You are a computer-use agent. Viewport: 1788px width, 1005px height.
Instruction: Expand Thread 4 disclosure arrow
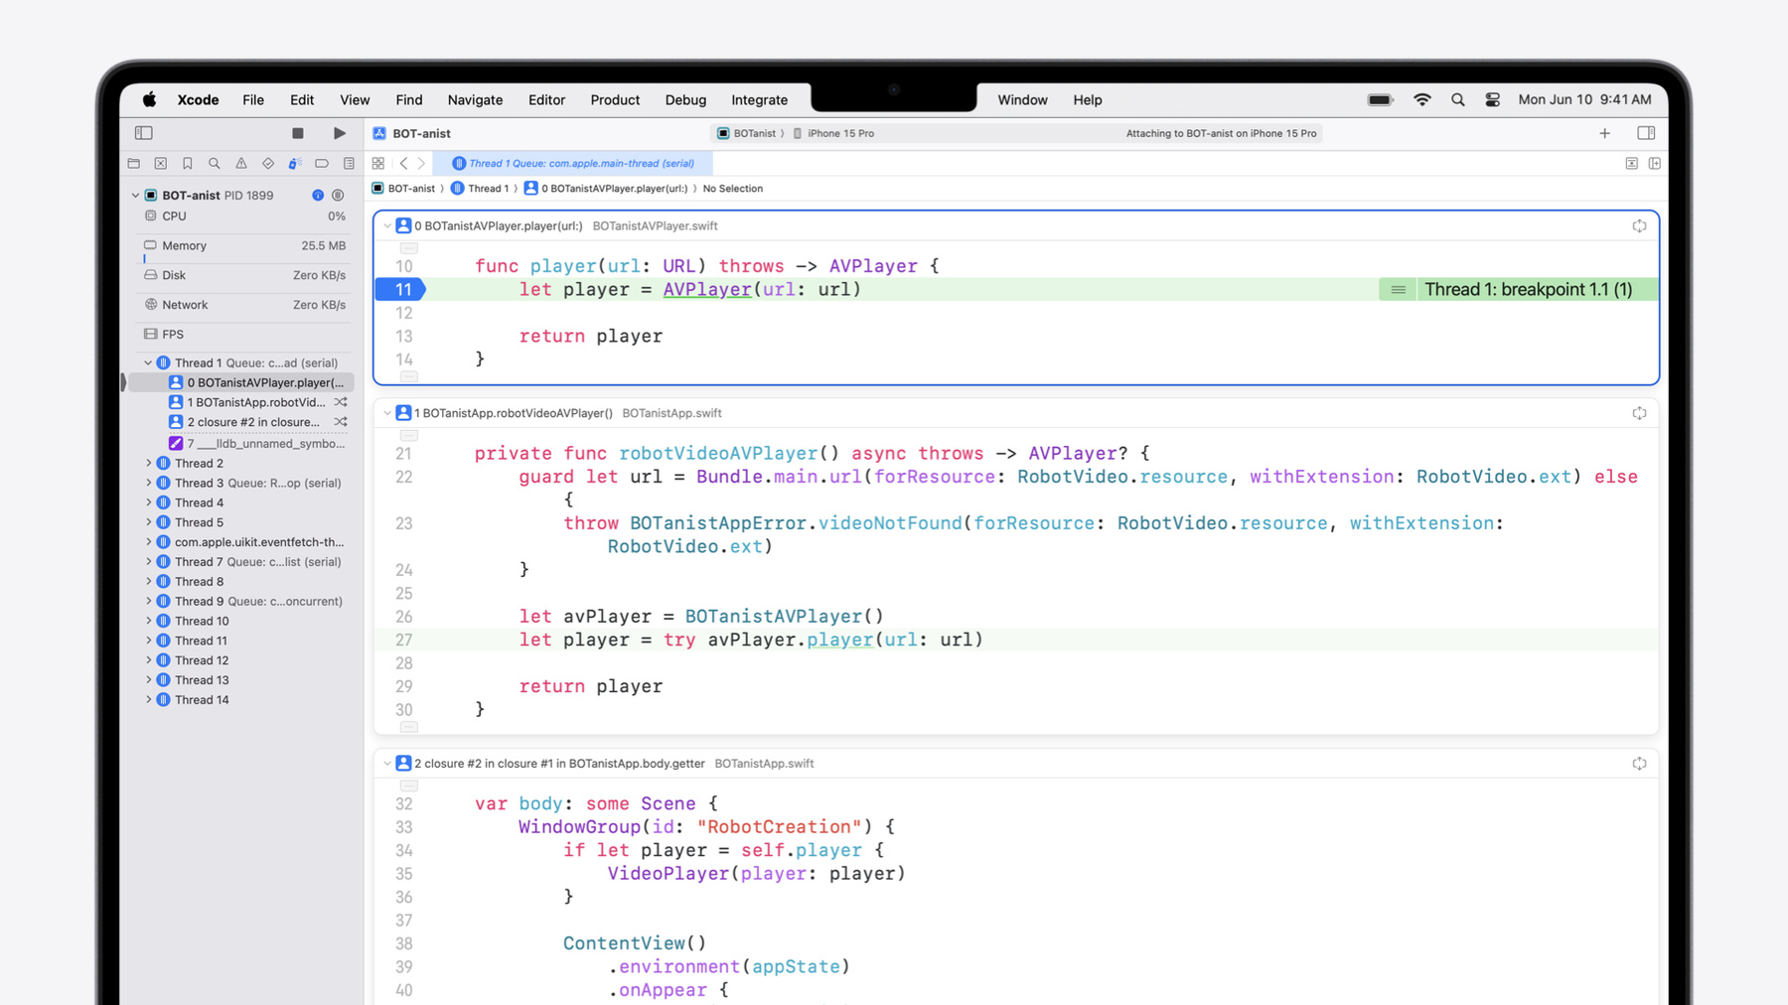pos(149,503)
